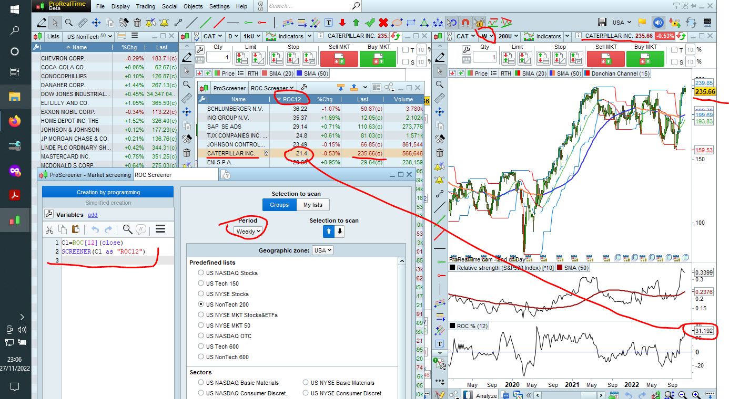Click the ProScreener help document icon
The width and height of the screenshot is (729, 399).
227,175
